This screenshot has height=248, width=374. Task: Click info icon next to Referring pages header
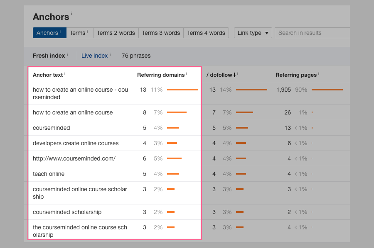point(319,74)
